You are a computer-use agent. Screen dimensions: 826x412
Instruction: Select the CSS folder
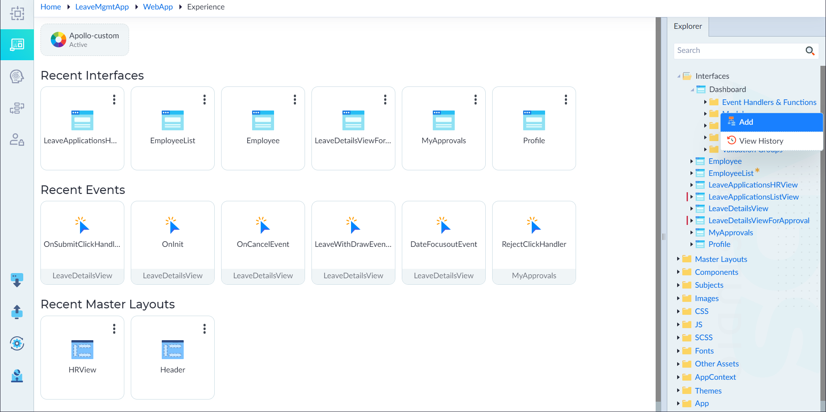pos(701,311)
